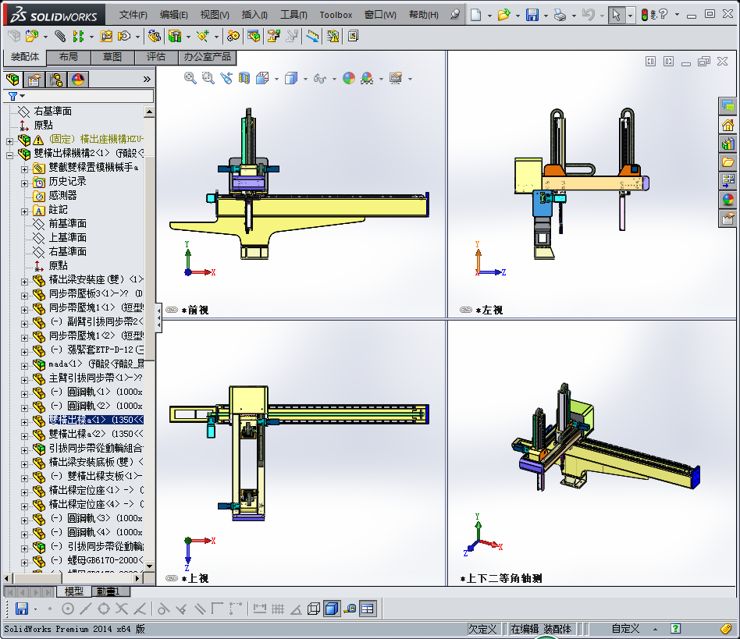Collapse 雙橫出樑機構2<1> assembly node
The height and width of the screenshot is (639, 740).
[9, 155]
